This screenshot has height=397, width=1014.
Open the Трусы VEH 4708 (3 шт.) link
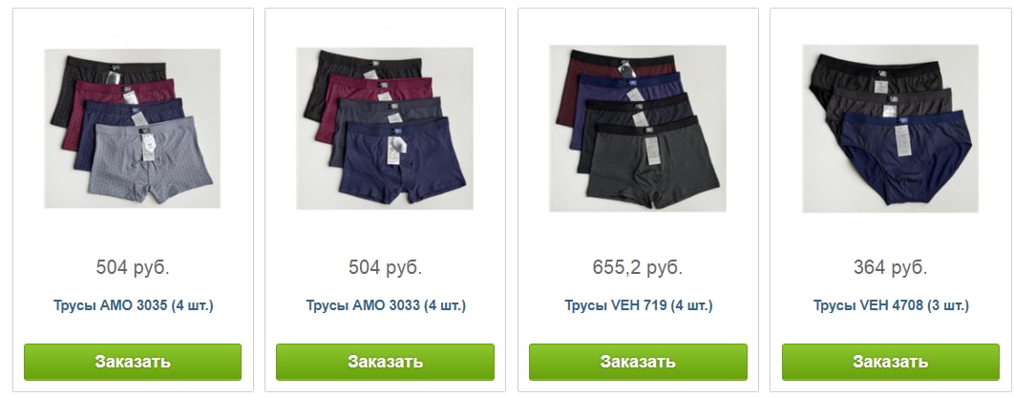click(891, 305)
